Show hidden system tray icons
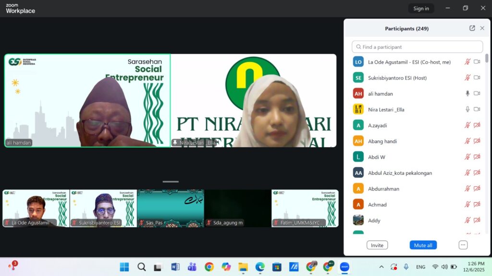Screen dimensions: 492x276 pos(381,267)
